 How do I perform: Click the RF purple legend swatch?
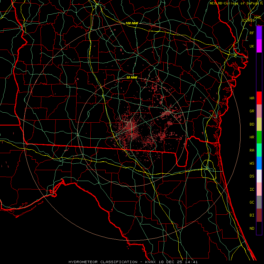pos(259,33)
